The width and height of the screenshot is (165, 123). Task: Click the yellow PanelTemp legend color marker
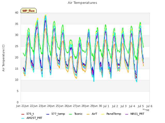[103, 114]
